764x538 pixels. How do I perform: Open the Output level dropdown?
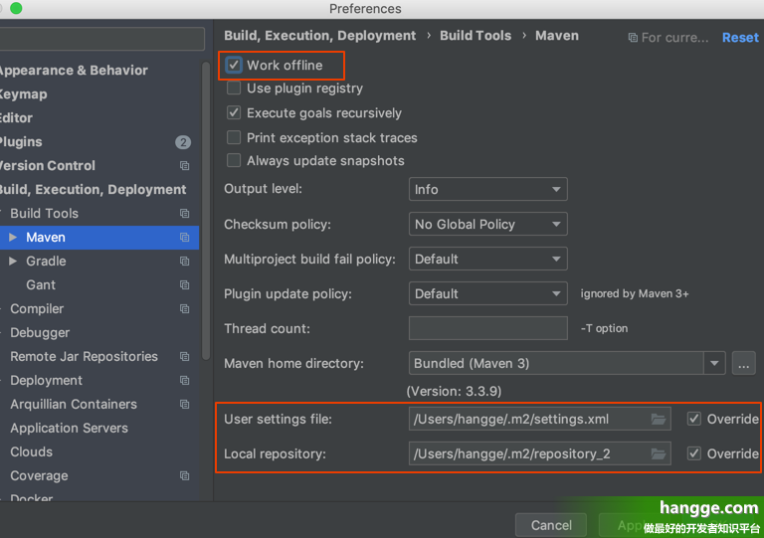coord(487,189)
